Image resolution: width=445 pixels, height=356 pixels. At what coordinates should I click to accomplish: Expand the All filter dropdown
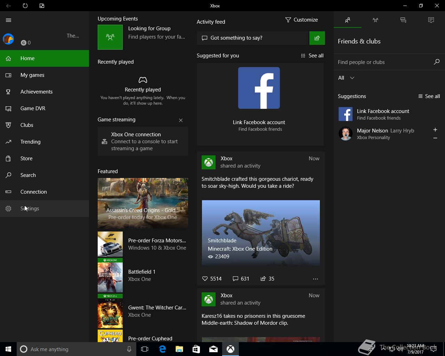point(346,78)
